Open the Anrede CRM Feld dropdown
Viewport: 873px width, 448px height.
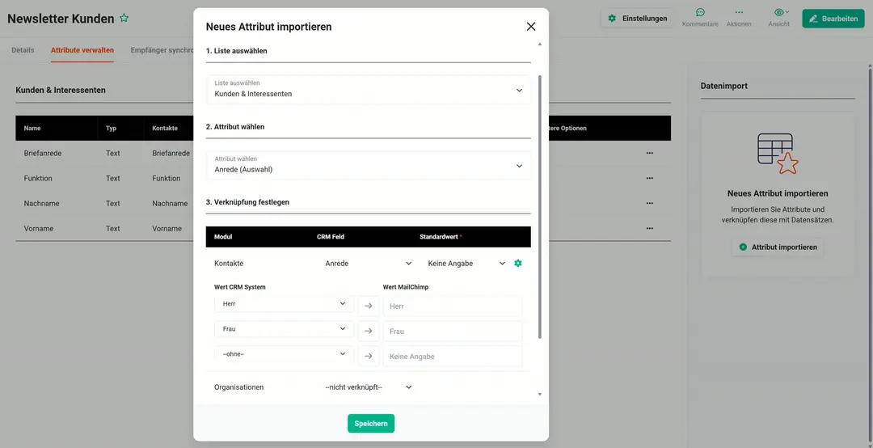[368, 263]
